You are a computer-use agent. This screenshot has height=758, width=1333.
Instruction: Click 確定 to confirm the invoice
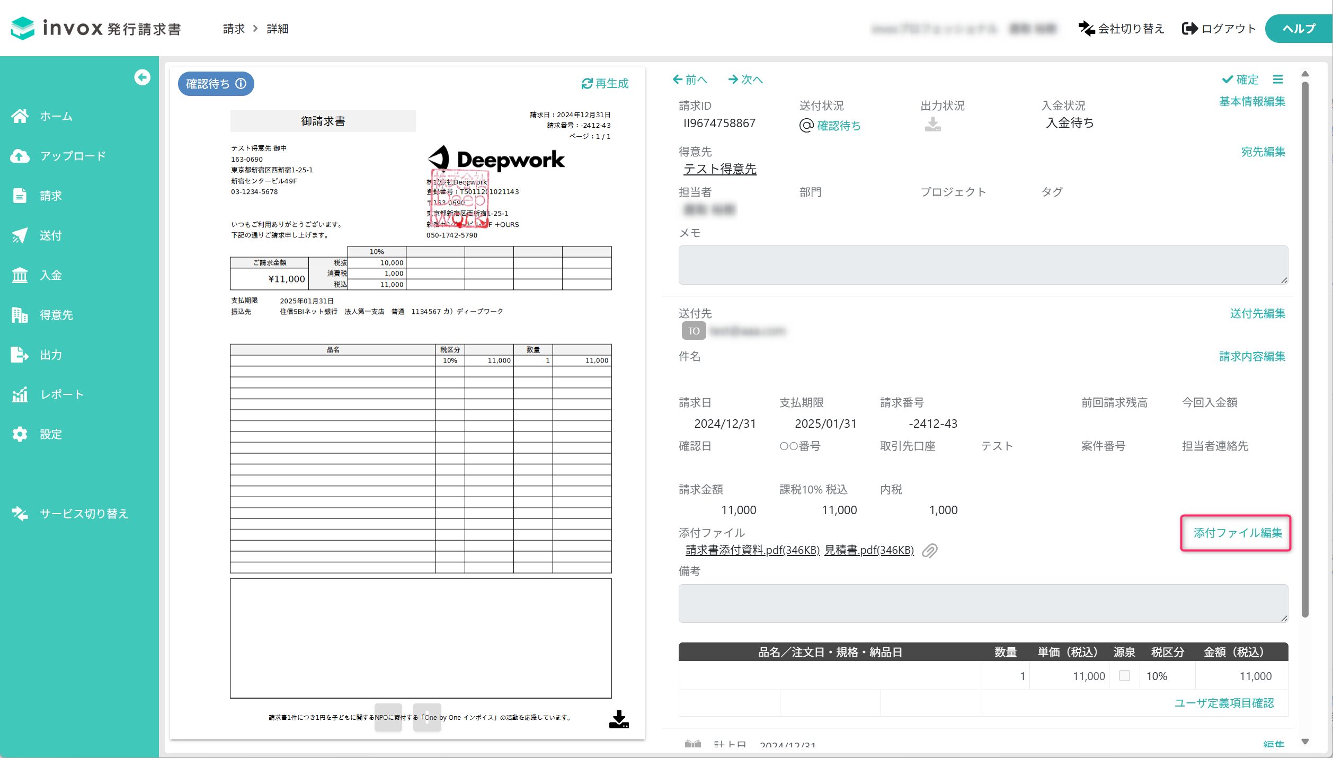(x=1240, y=80)
